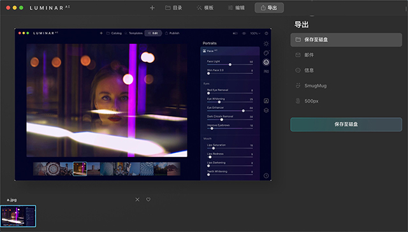The height and width of the screenshot is (232, 408).
Task: Switch to the 目录 catalog tab
Action: point(173,8)
